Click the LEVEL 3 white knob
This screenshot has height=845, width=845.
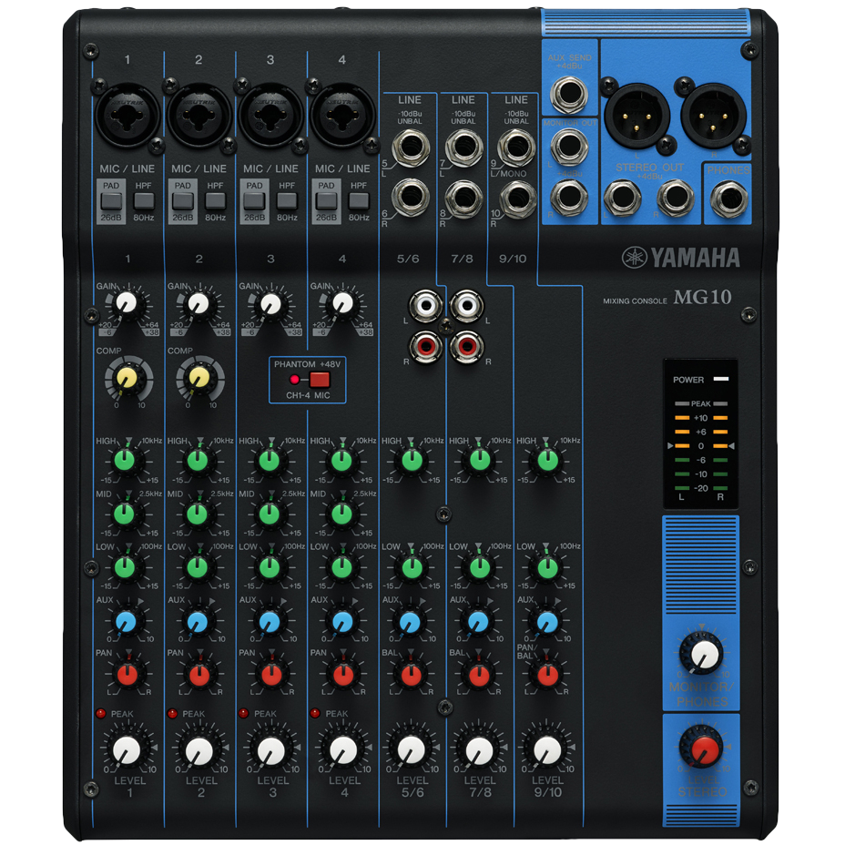[x=271, y=749]
